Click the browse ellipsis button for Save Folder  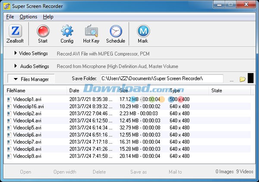click(231, 80)
